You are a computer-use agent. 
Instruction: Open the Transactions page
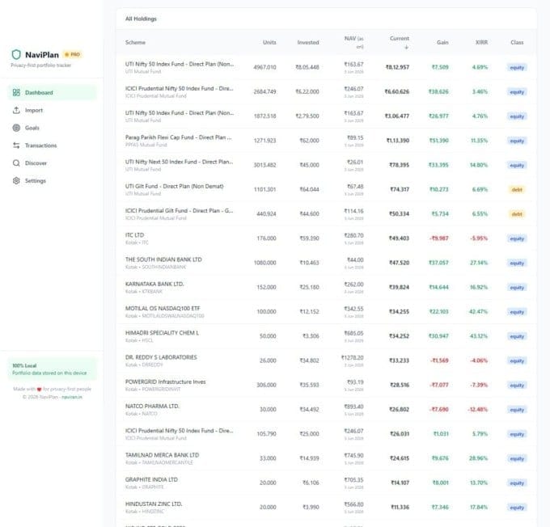click(x=53, y=145)
